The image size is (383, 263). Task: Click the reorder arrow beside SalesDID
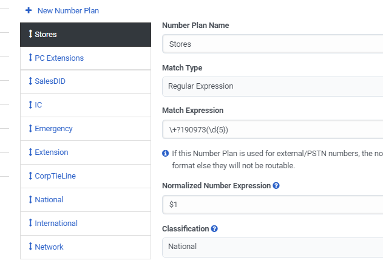31,81
